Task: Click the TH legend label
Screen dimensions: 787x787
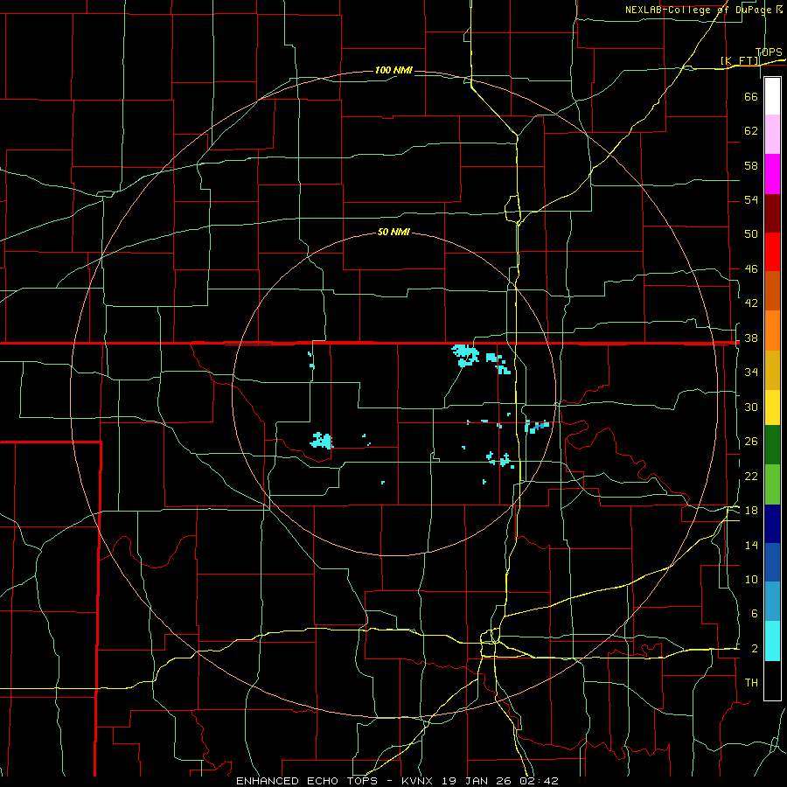Action: coord(751,683)
